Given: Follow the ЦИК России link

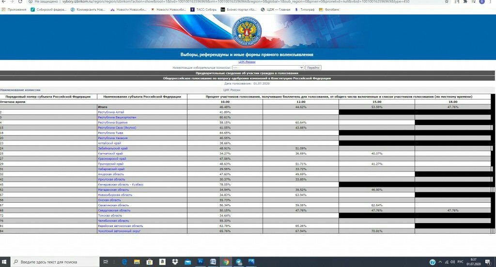Looking at the screenshot, I should click(247, 62).
